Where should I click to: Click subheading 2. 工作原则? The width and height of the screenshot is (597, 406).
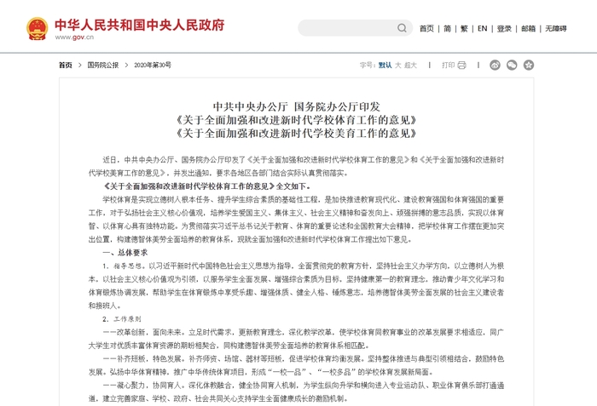(122, 319)
